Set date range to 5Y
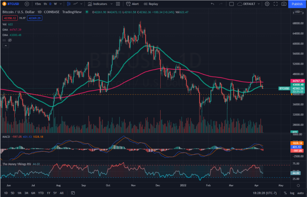Viewport: 307px width, 197px height. click(55, 193)
